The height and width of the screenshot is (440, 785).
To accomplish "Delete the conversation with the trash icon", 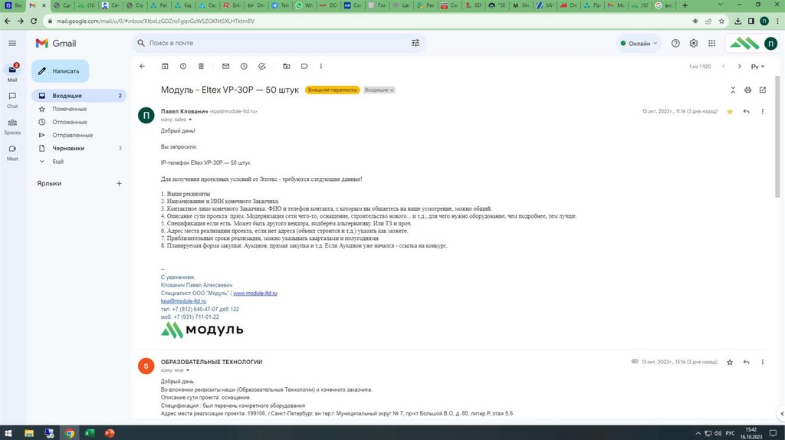I will [202, 66].
